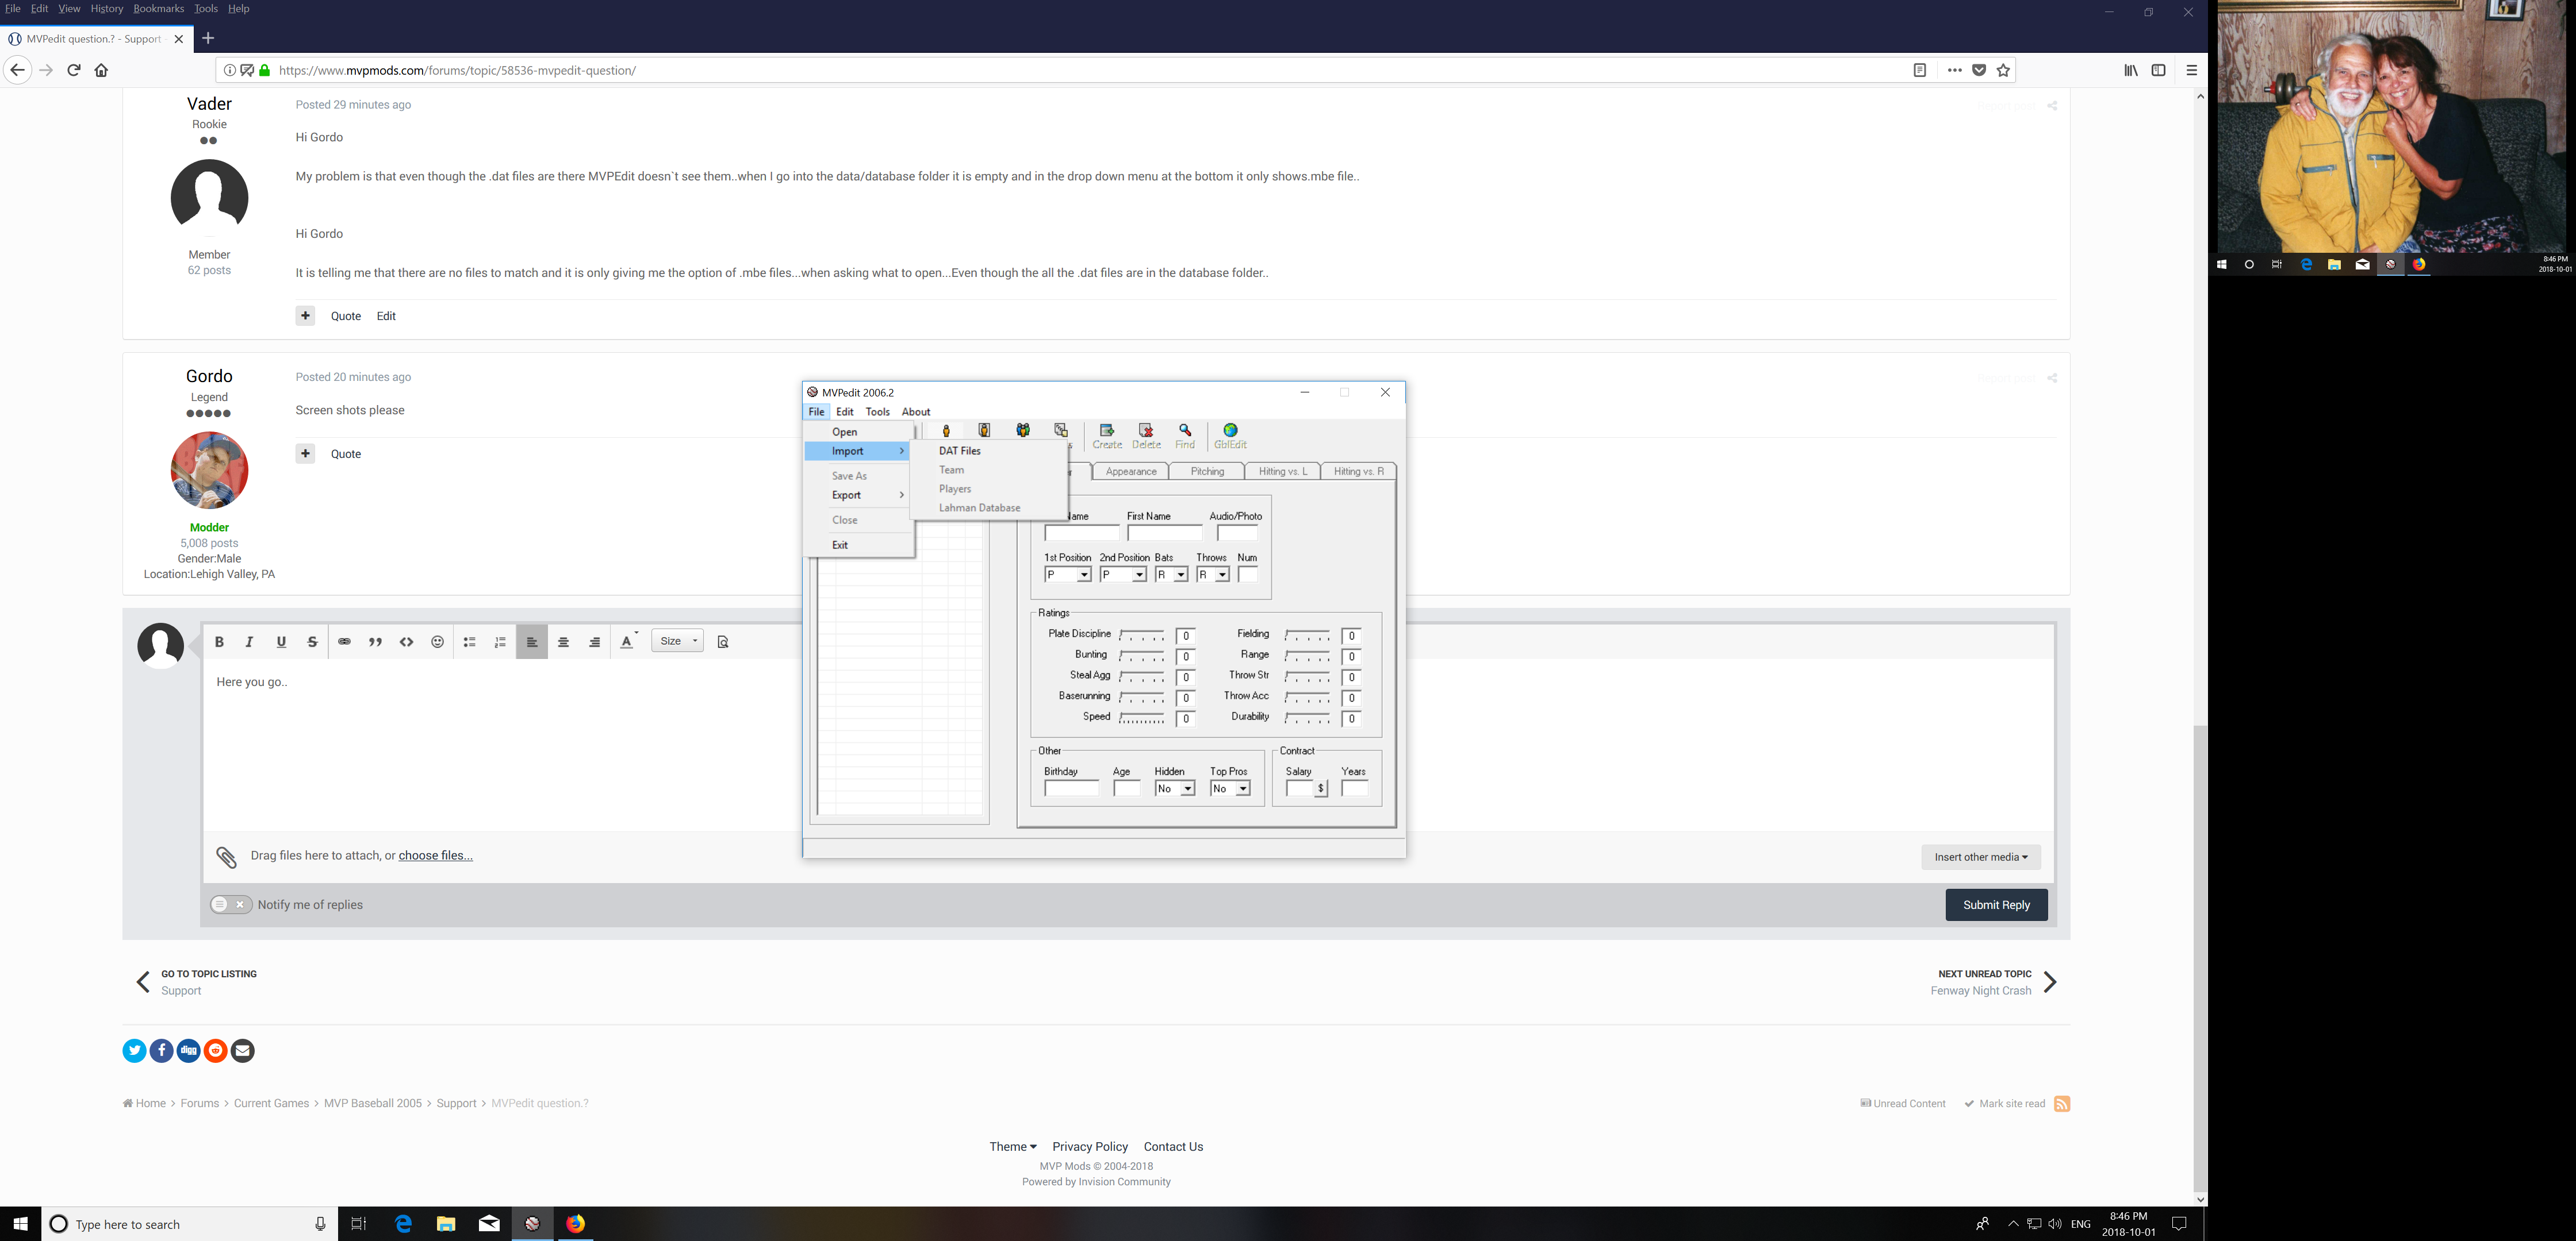Viewport: 2576px width, 1241px height.
Task: Open the text color dropdown in editor
Action: [628, 642]
